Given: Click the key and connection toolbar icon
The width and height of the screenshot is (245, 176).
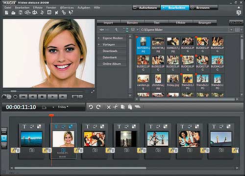Looking at the screenshot, I should (27, 13).
